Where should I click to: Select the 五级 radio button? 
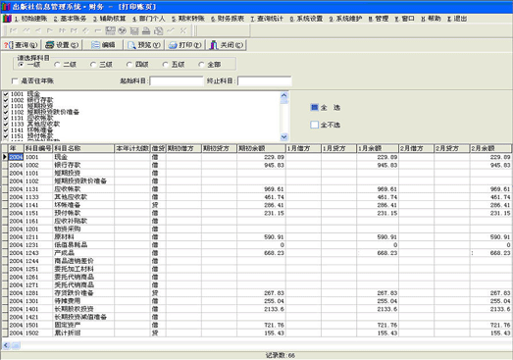click(166, 65)
